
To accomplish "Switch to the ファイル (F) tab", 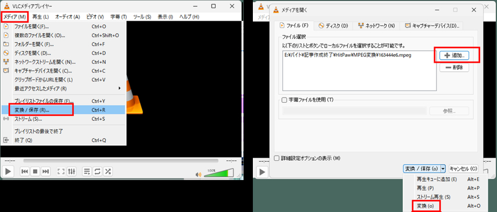I will tap(294, 26).
